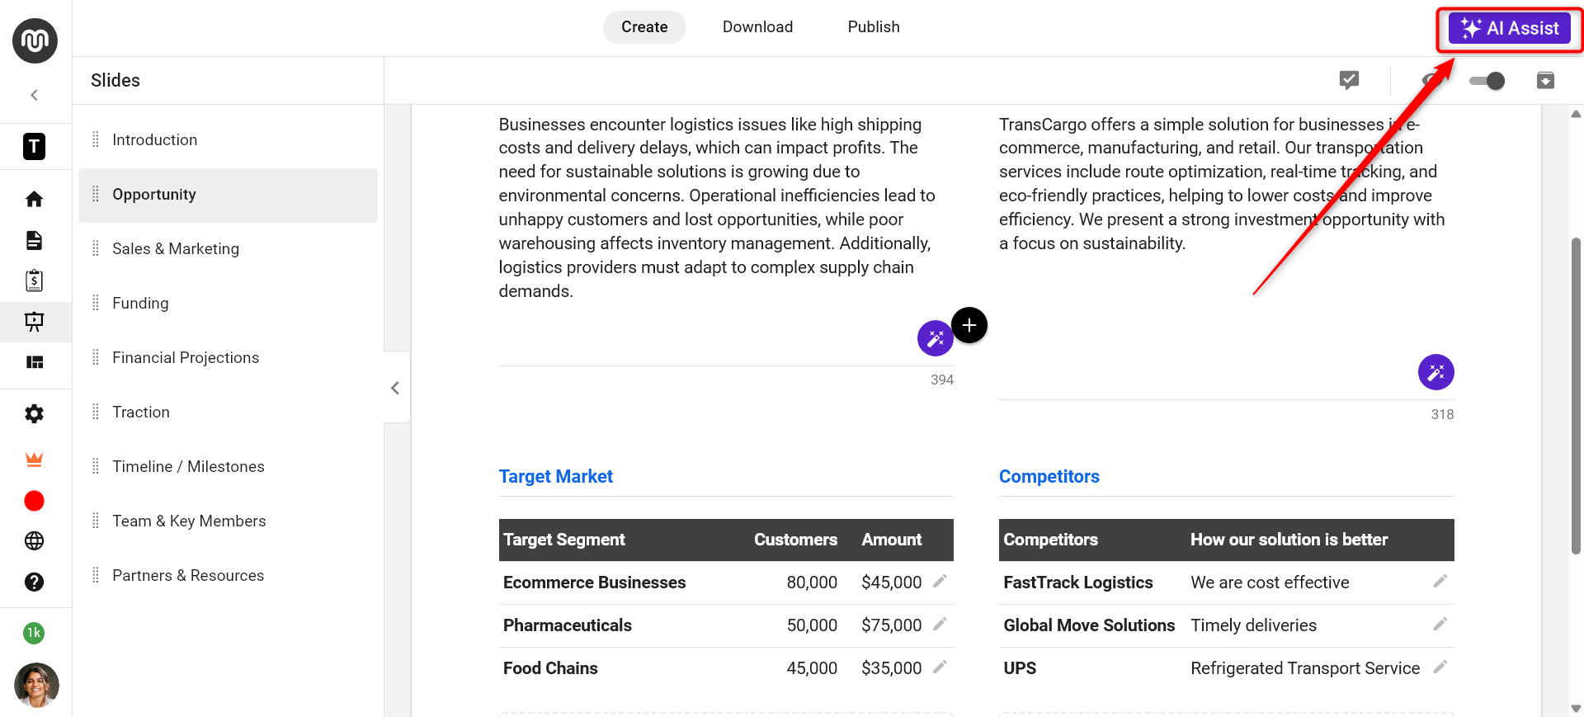Image resolution: width=1584 pixels, height=717 pixels.
Task: Open the settings gear icon
Action: tap(34, 413)
